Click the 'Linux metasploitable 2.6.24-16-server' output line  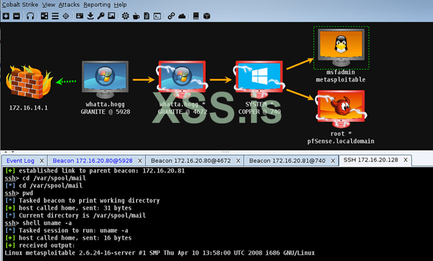point(160,253)
